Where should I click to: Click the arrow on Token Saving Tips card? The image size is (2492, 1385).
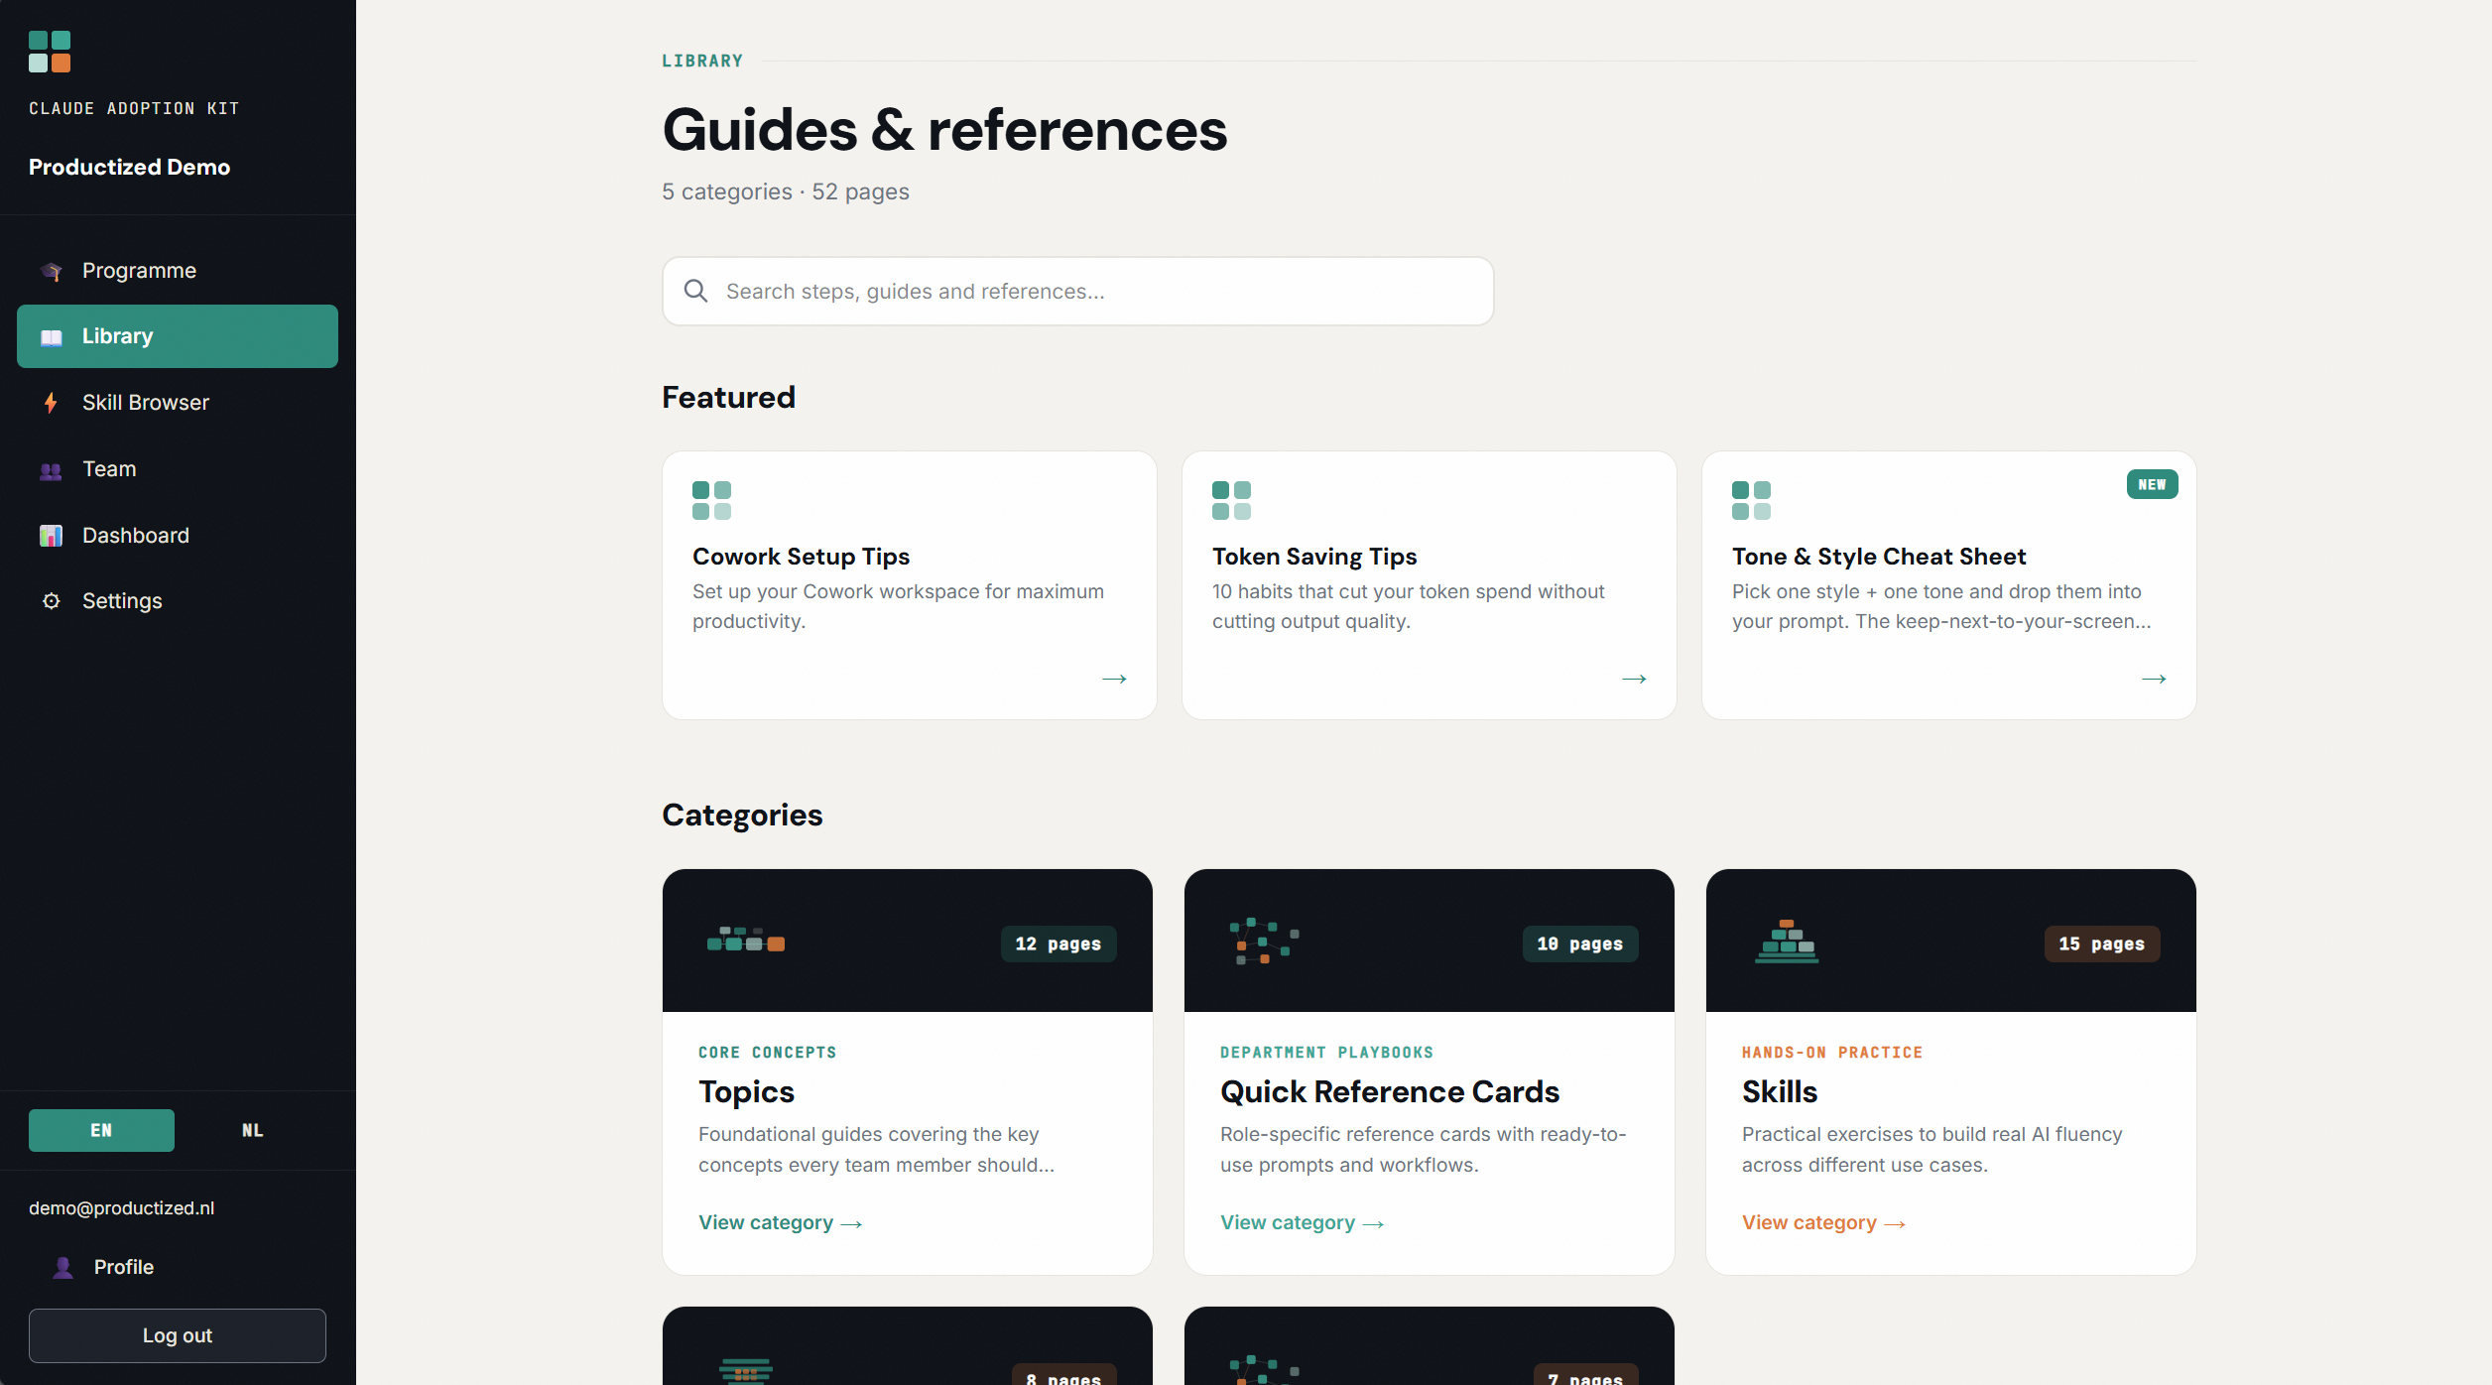coord(1634,679)
